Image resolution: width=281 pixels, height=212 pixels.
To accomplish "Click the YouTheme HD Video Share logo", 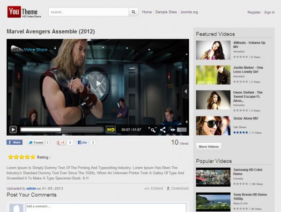I will [24, 12].
